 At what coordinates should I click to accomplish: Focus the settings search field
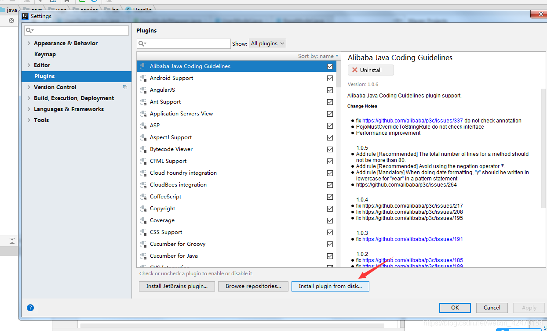tap(77, 30)
